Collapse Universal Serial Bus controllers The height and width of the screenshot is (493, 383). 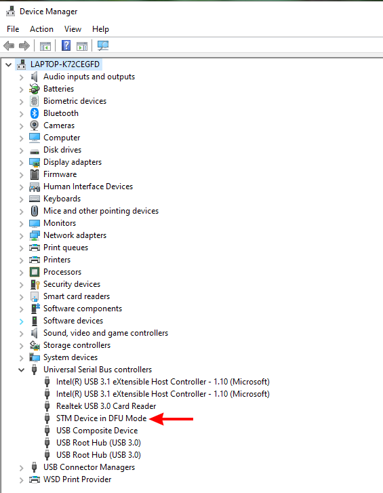tap(22, 370)
